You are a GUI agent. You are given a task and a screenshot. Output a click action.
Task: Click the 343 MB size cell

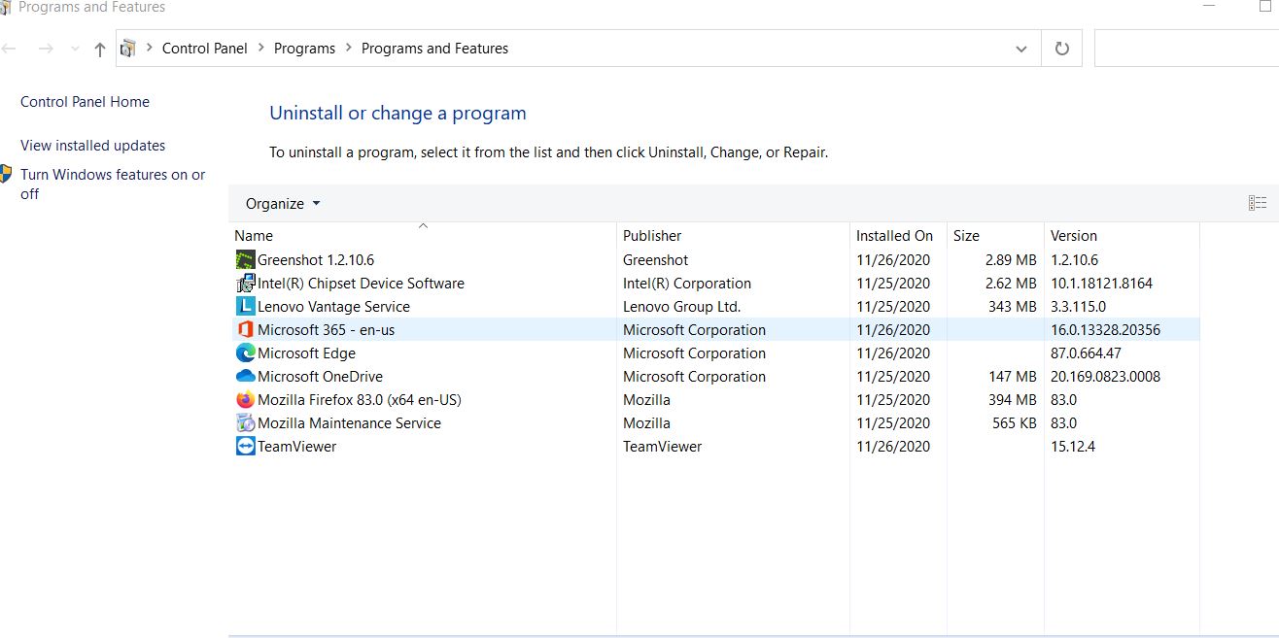tap(1013, 306)
